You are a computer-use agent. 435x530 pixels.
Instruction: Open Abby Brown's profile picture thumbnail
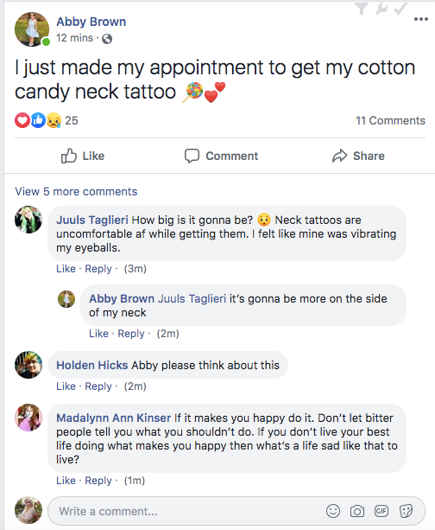click(32, 29)
